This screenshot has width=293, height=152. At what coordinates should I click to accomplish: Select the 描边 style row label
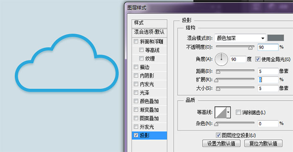tap(145, 67)
